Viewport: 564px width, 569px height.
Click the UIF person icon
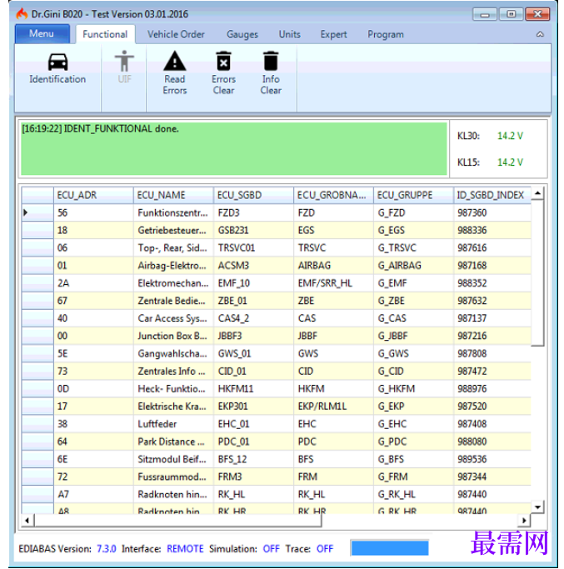pos(124,61)
